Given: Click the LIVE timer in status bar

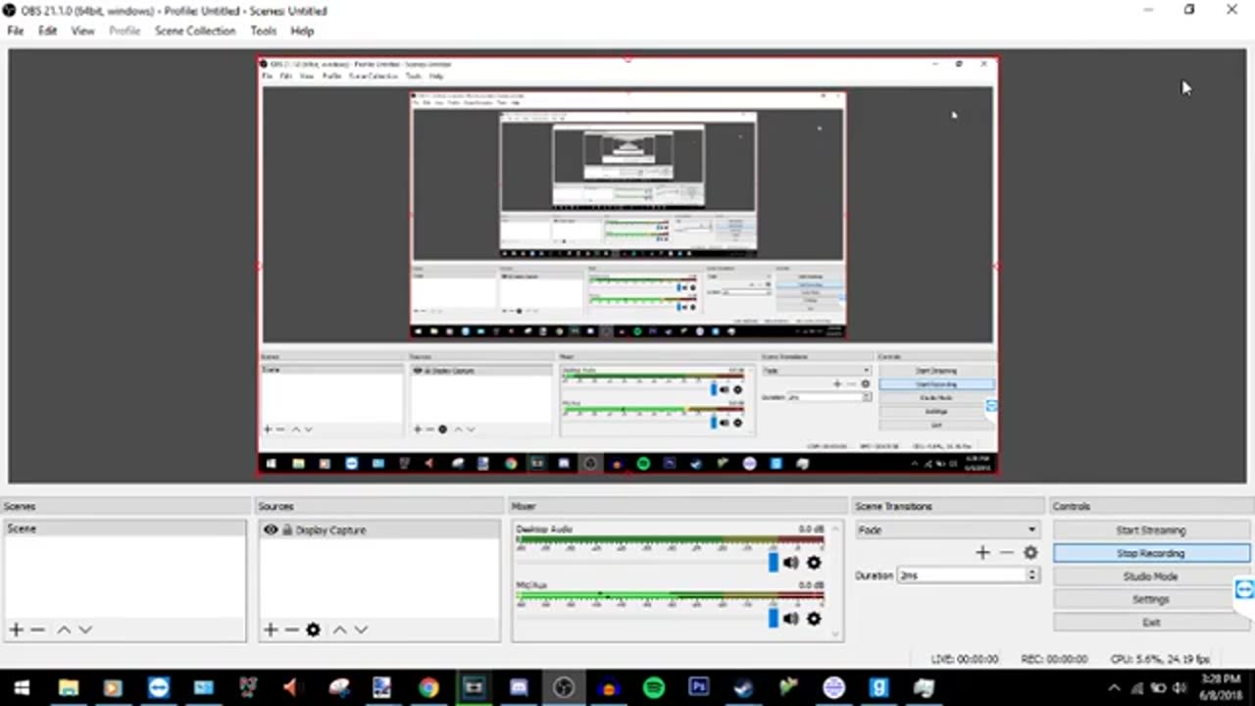Looking at the screenshot, I should coord(965,659).
